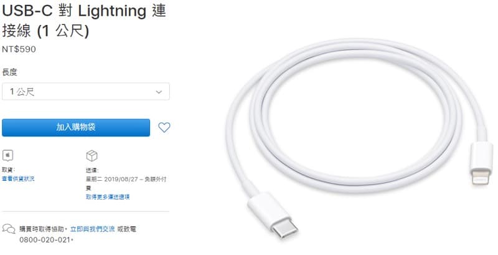
Task: Click the NT$590 price text
Action: click(x=19, y=49)
